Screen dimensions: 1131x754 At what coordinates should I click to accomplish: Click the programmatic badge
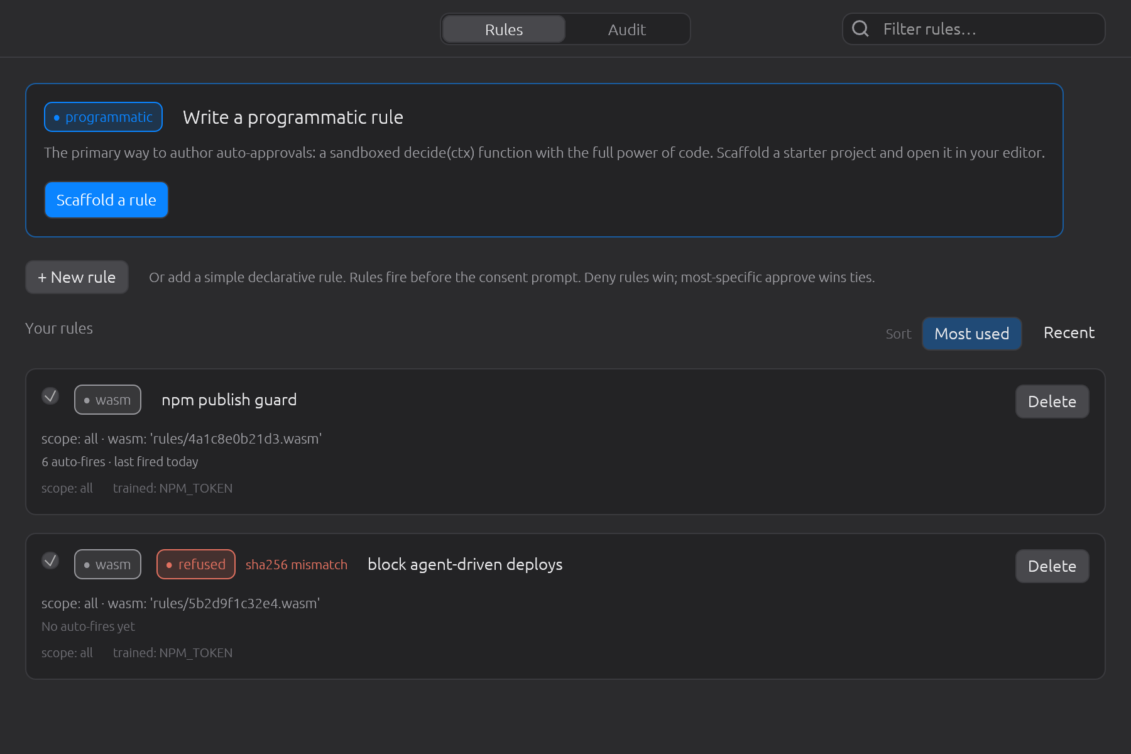tap(103, 117)
